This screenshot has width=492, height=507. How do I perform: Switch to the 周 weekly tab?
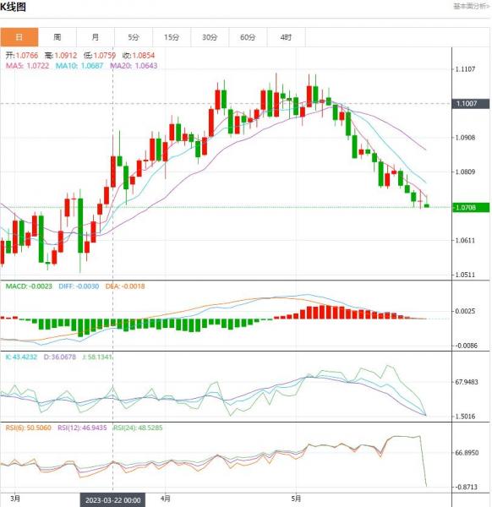tap(57, 37)
